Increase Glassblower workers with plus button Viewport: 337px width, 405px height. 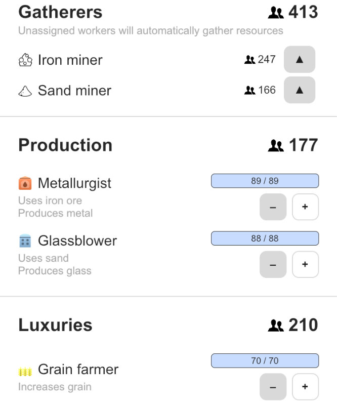point(305,265)
